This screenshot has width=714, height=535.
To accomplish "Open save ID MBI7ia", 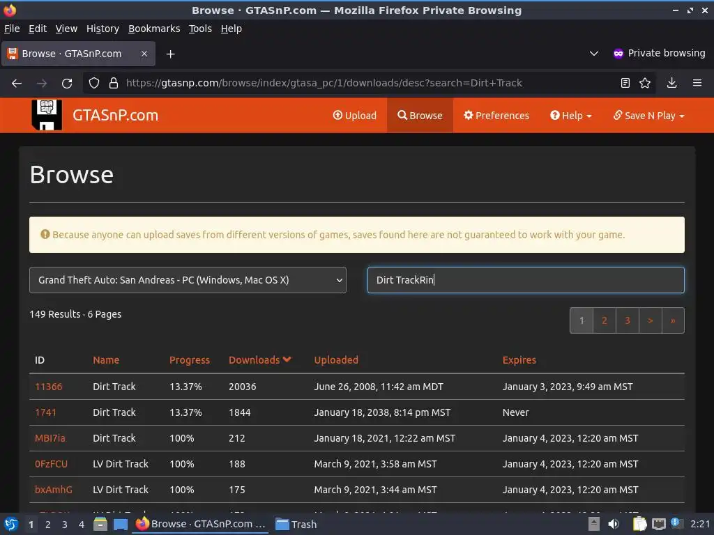I will coord(50,438).
